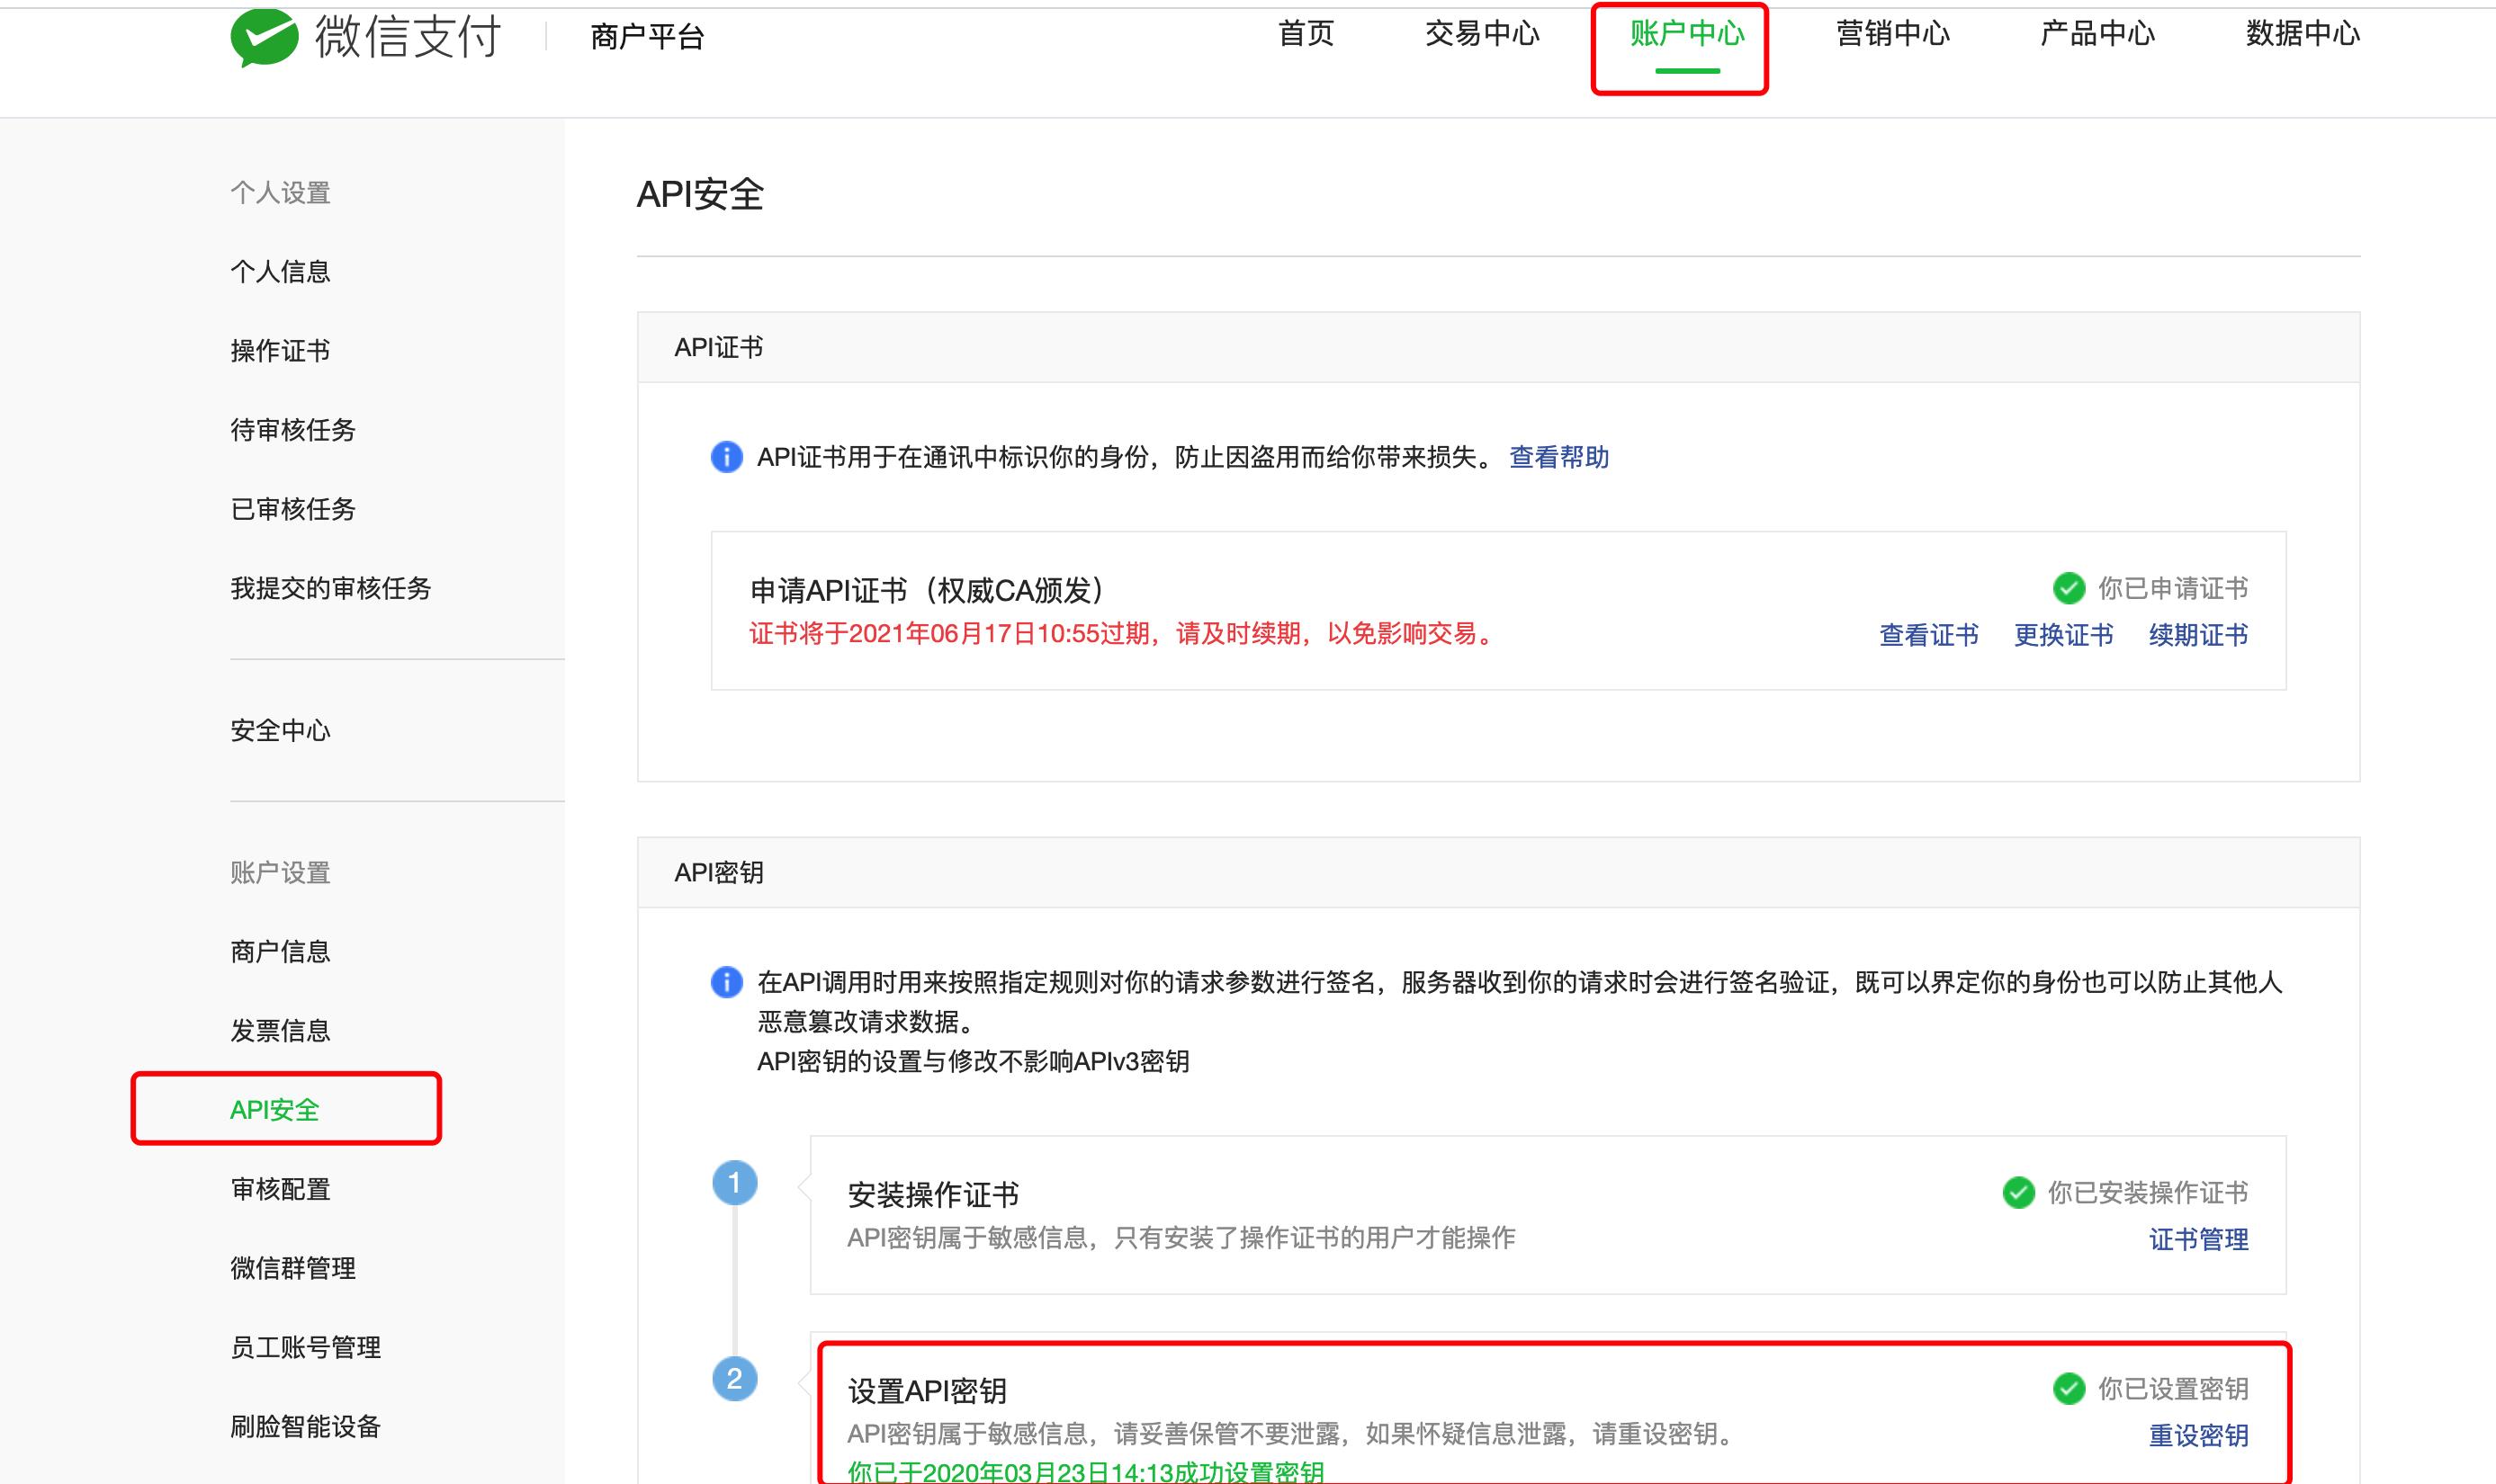Open the 首页 top navigation tab
2496x1484 pixels.
[1306, 34]
